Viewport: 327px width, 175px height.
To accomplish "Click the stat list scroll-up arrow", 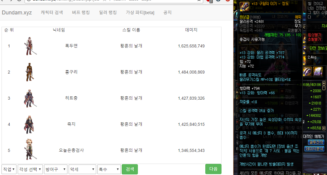I will tap(324, 83).
